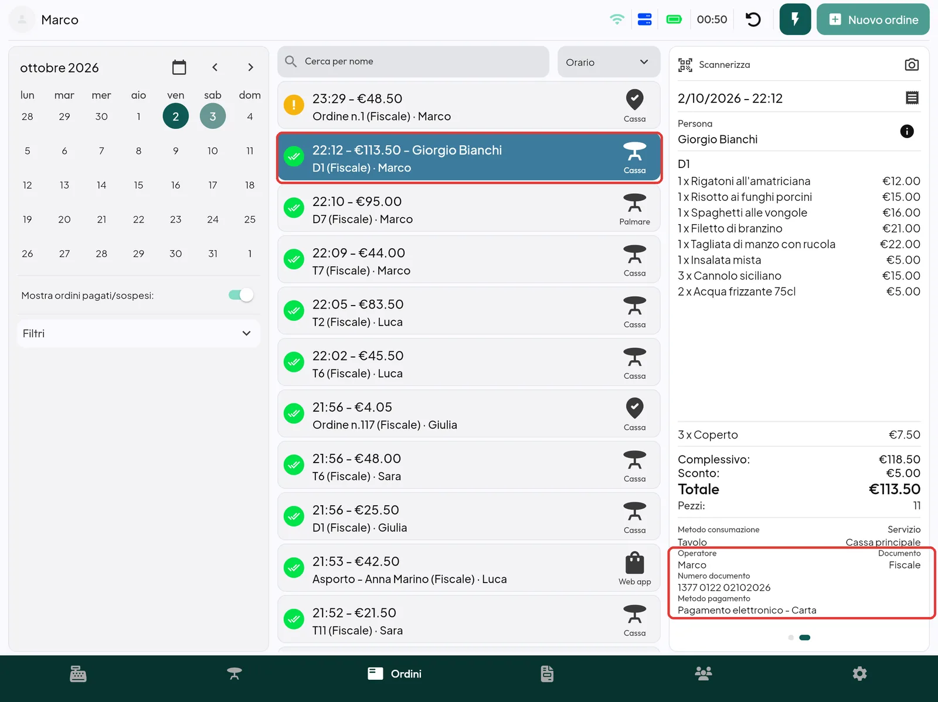This screenshot has width=938, height=702.
Task: Click the Filetto di branzino item
Action: pos(799,228)
